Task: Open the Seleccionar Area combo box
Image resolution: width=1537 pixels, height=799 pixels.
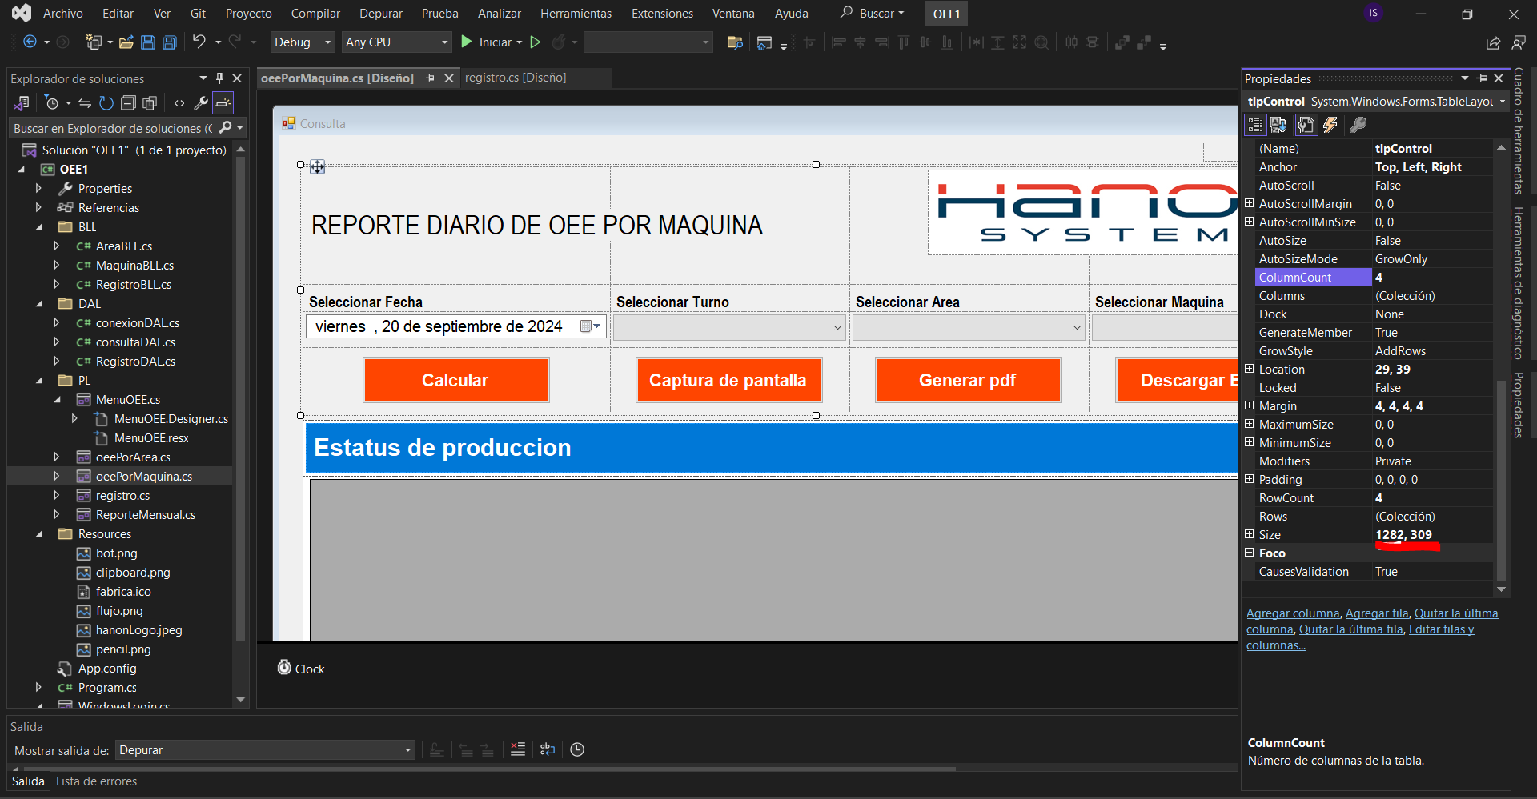Action: [x=969, y=327]
